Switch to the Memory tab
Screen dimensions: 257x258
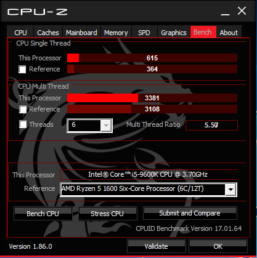pos(116,32)
